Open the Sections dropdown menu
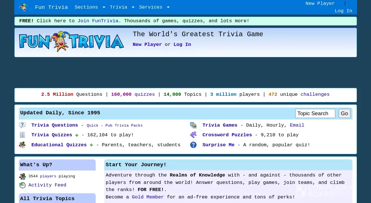 (86, 7)
